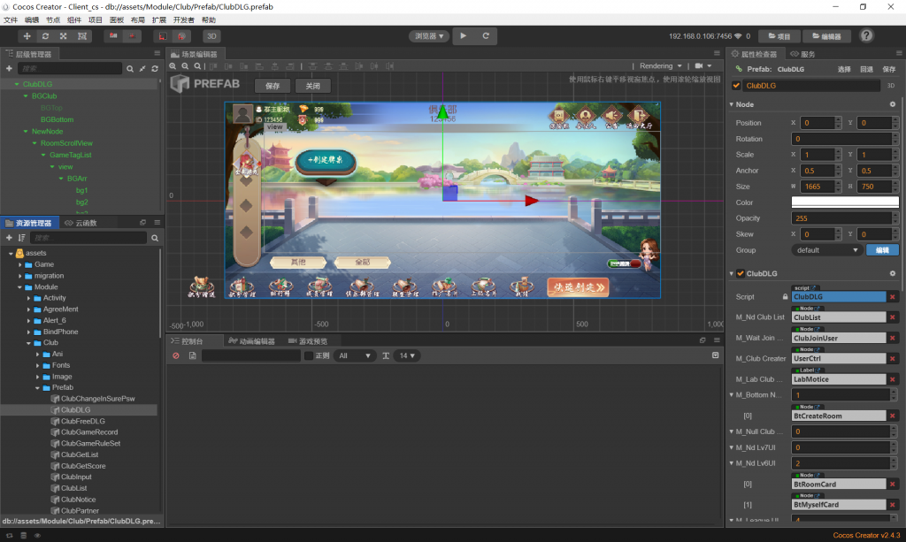
Task: Click the 保存 button in scene editor
Action: [273, 86]
